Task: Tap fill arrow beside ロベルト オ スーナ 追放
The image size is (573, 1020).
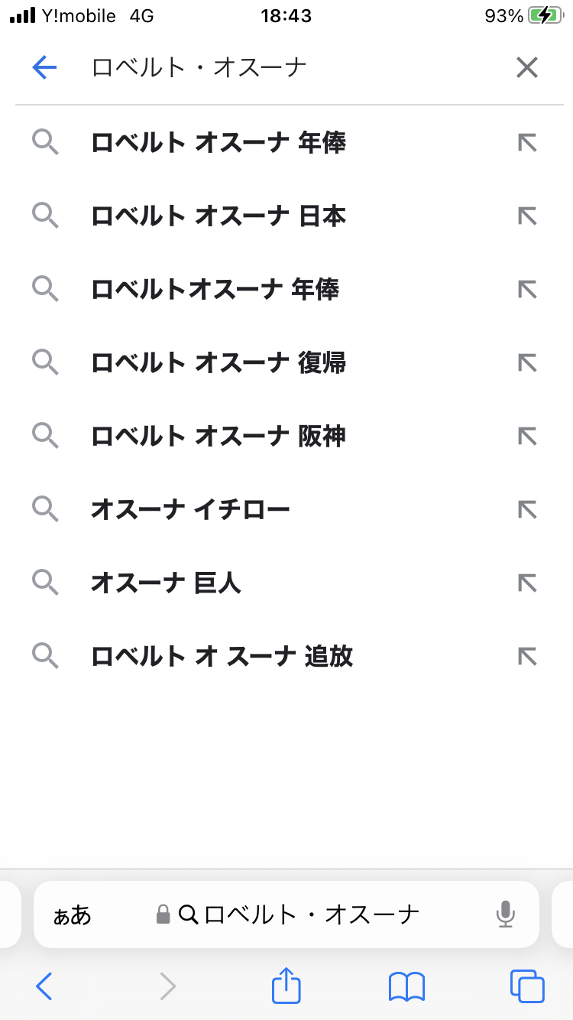Action: 527,656
